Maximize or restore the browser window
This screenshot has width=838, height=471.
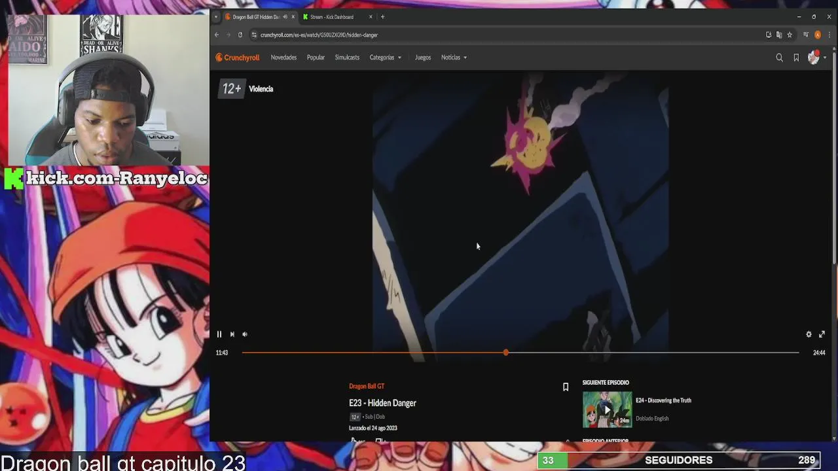tap(814, 17)
